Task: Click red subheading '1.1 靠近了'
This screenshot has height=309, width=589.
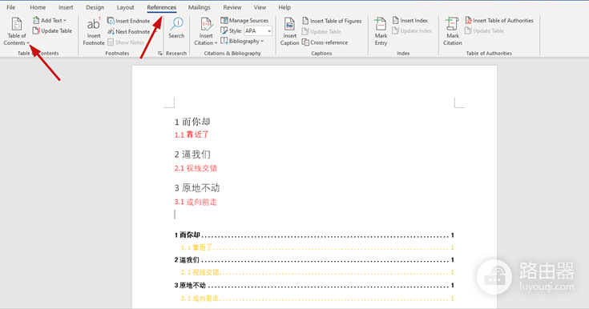Action: click(x=192, y=134)
